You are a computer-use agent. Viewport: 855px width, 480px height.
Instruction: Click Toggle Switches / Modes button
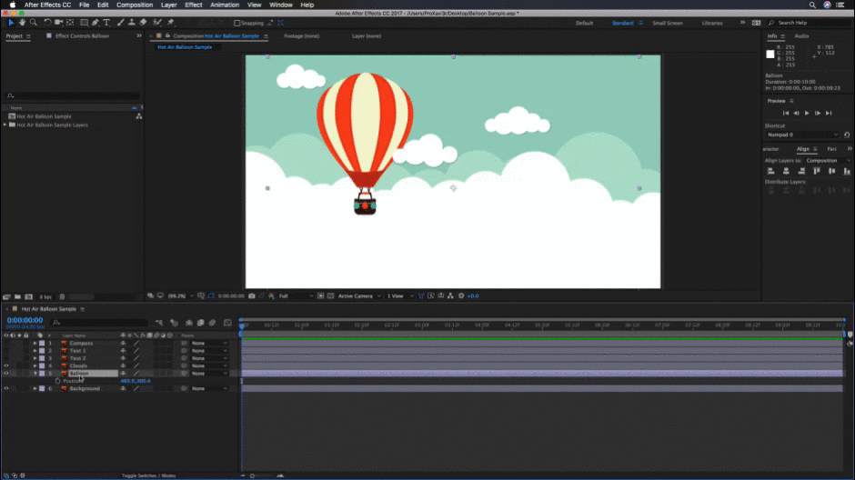(148, 475)
